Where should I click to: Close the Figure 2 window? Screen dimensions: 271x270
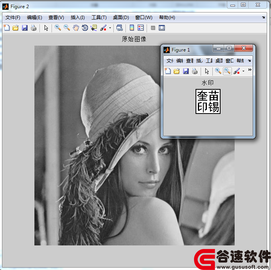(x=258, y=5)
